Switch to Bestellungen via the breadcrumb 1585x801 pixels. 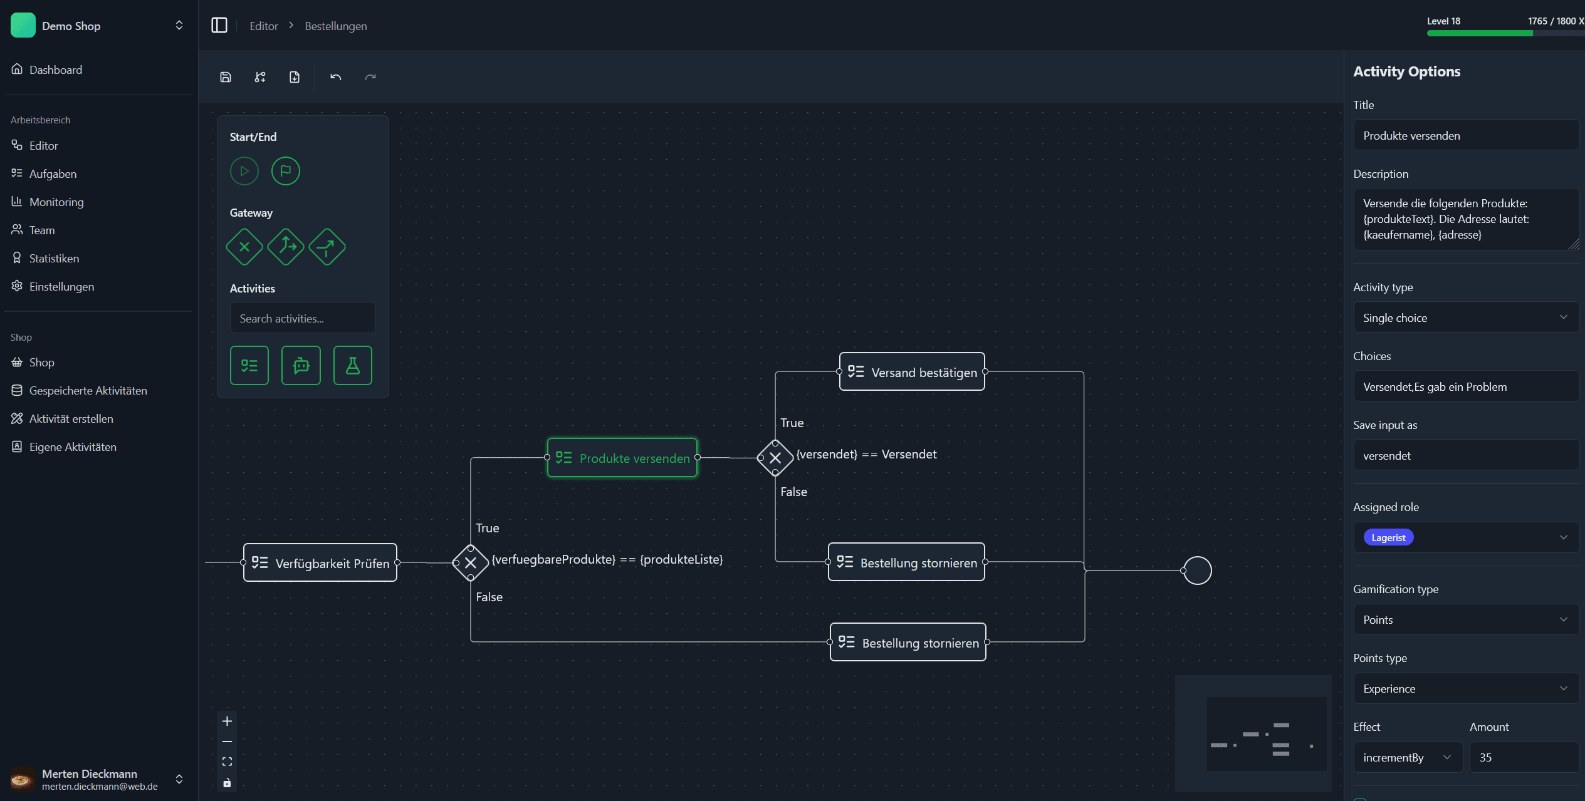(336, 26)
